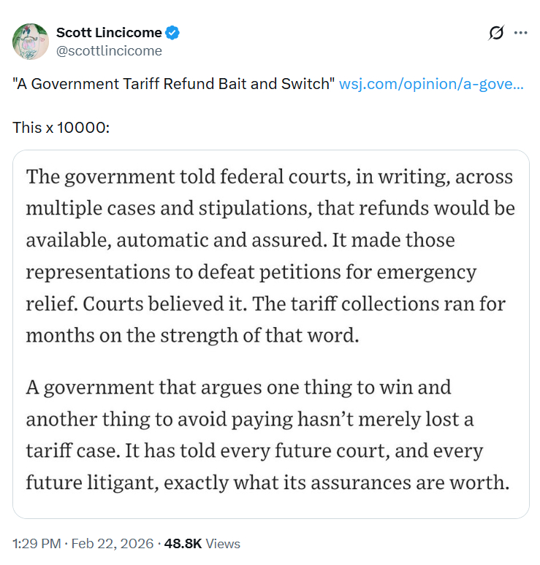Image resolution: width=540 pixels, height=565 pixels.
Task: Open the three-dot More options menu
Action: point(520,33)
